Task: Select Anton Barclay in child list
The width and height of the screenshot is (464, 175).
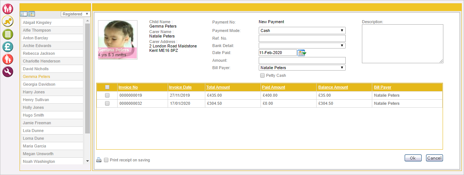Action: point(52,38)
